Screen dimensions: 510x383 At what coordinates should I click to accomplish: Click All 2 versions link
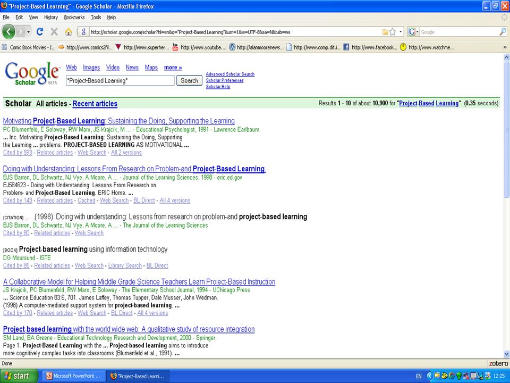tap(126, 153)
